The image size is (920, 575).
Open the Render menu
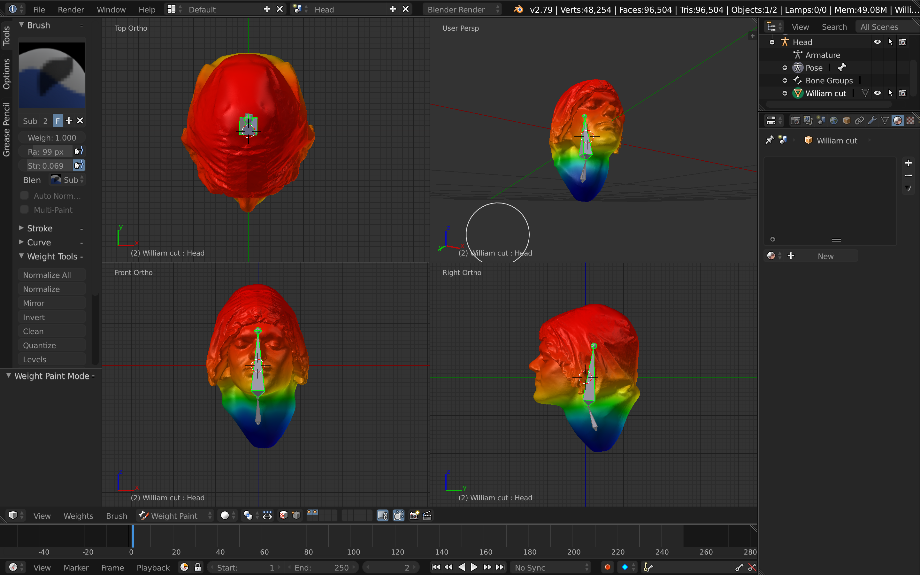pos(71,9)
